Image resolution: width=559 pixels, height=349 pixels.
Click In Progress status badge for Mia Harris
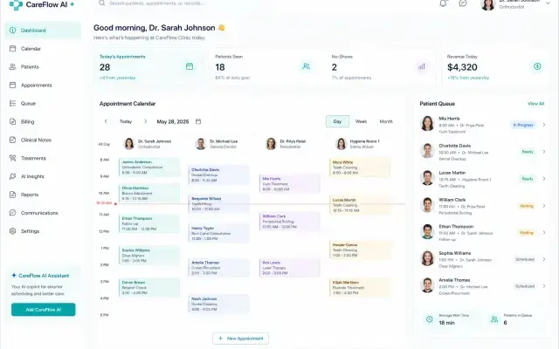[x=523, y=125]
